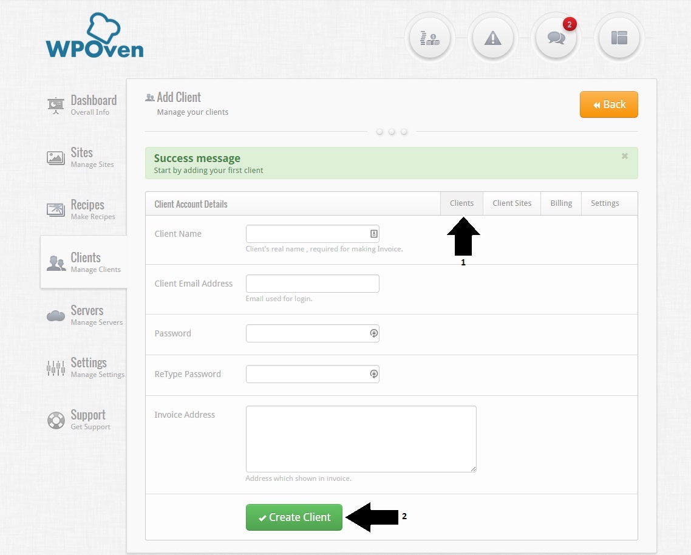
Task: Select the Sites icon to manage sites
Action: (55, 157)
